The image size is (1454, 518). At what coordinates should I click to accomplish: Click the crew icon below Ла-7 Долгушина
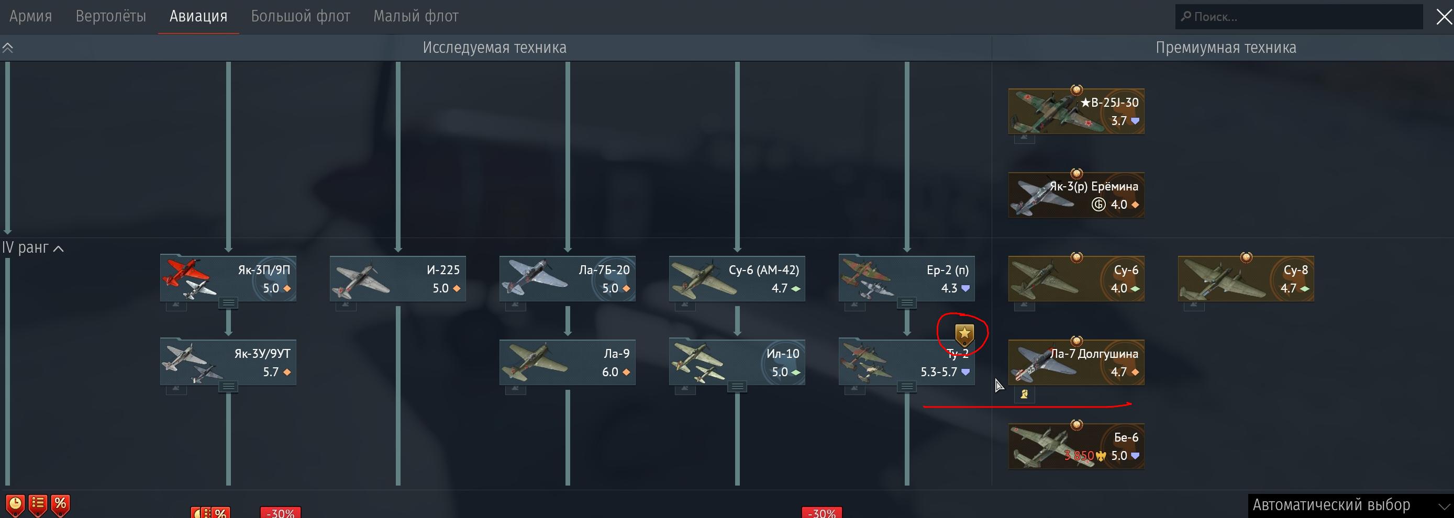tap(1024, 395)
